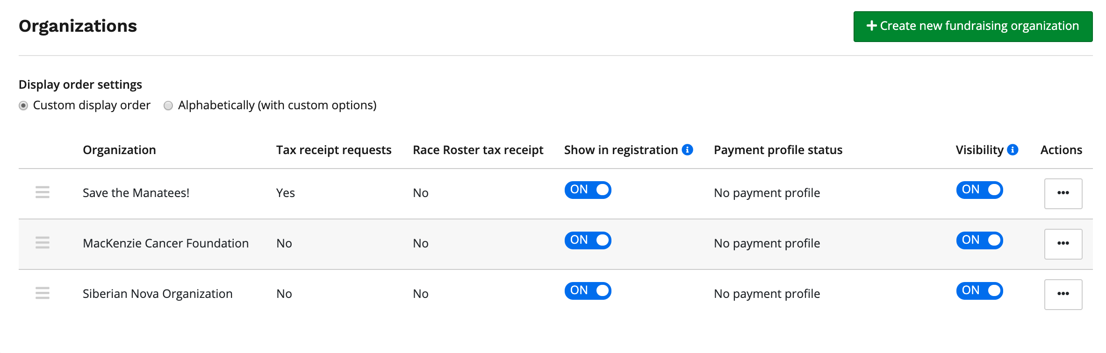Click drag handle for Siberian Nova Organization
The width and height of the screenshot is (1106, 353).
43,293
